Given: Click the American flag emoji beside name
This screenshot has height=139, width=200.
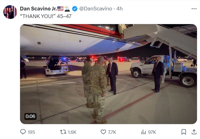Looking at the screenshot, I should pos(60,9).
